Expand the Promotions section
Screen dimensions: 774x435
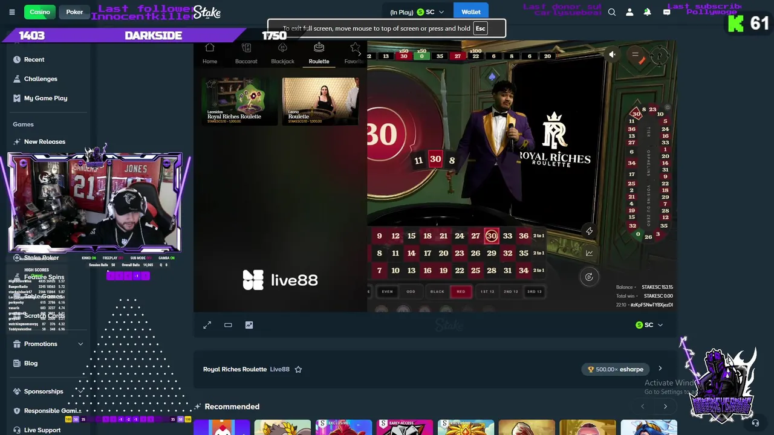click(x=80, y=344)
